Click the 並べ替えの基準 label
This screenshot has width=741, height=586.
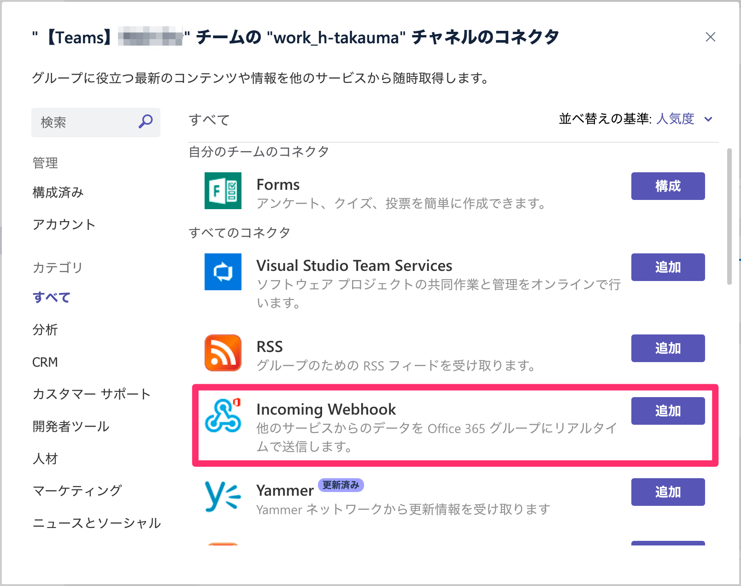[605, 119]
